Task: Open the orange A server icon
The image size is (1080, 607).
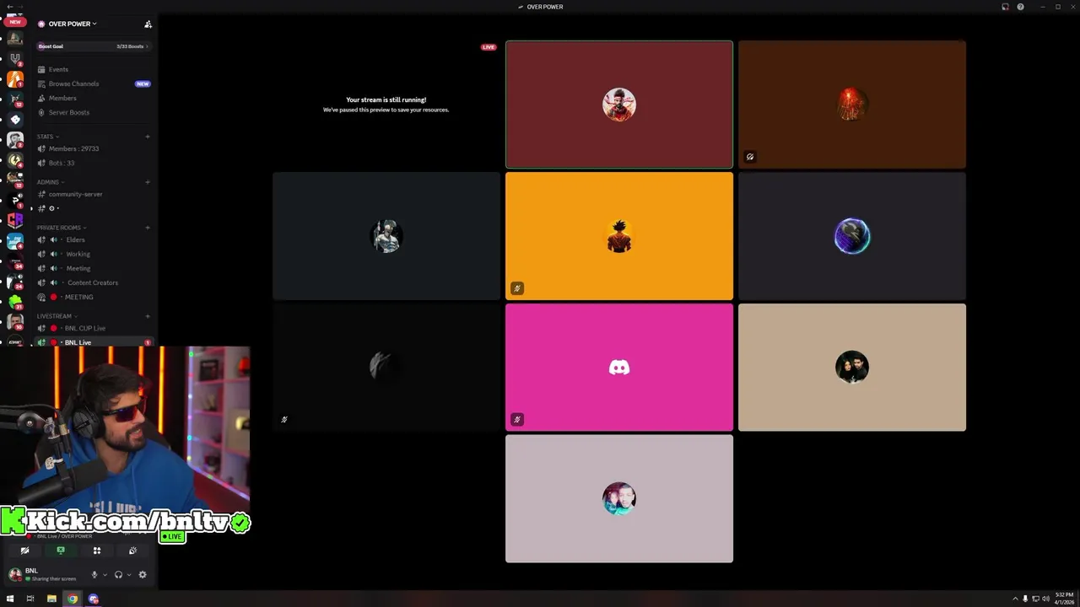Action: (14, 79)
